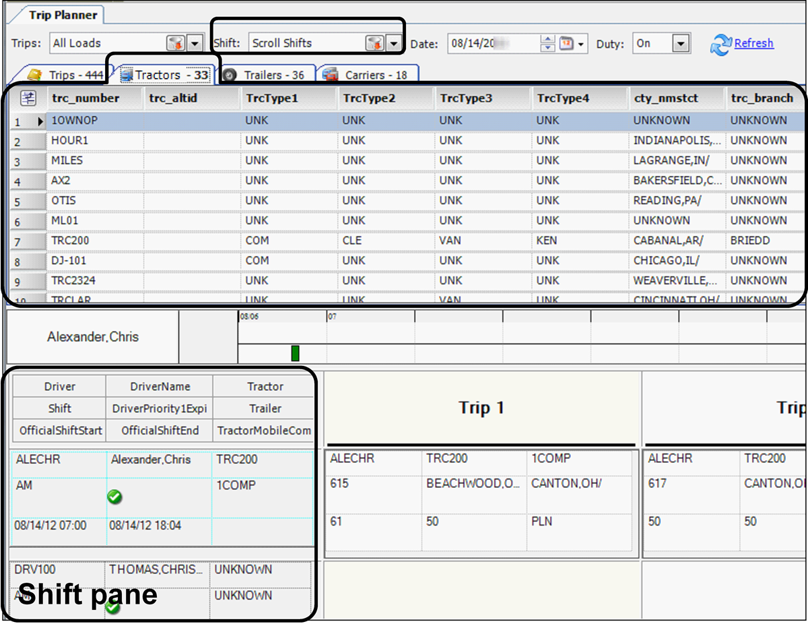
Task: Click green checkmark in Alexander,Chris shift row
Action: [114, 497]
